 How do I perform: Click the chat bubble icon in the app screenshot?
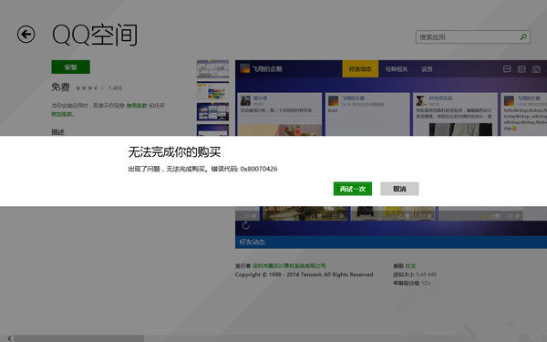tap(507, 69)
